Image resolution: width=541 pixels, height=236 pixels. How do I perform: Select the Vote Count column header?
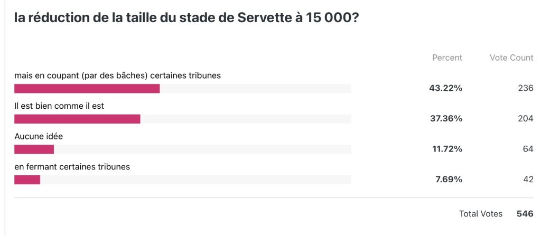511,58
